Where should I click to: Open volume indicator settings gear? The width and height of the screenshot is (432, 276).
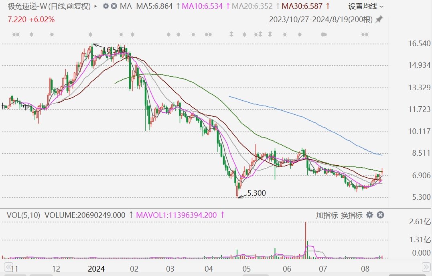pyautogui.click(x=370, y=215)
